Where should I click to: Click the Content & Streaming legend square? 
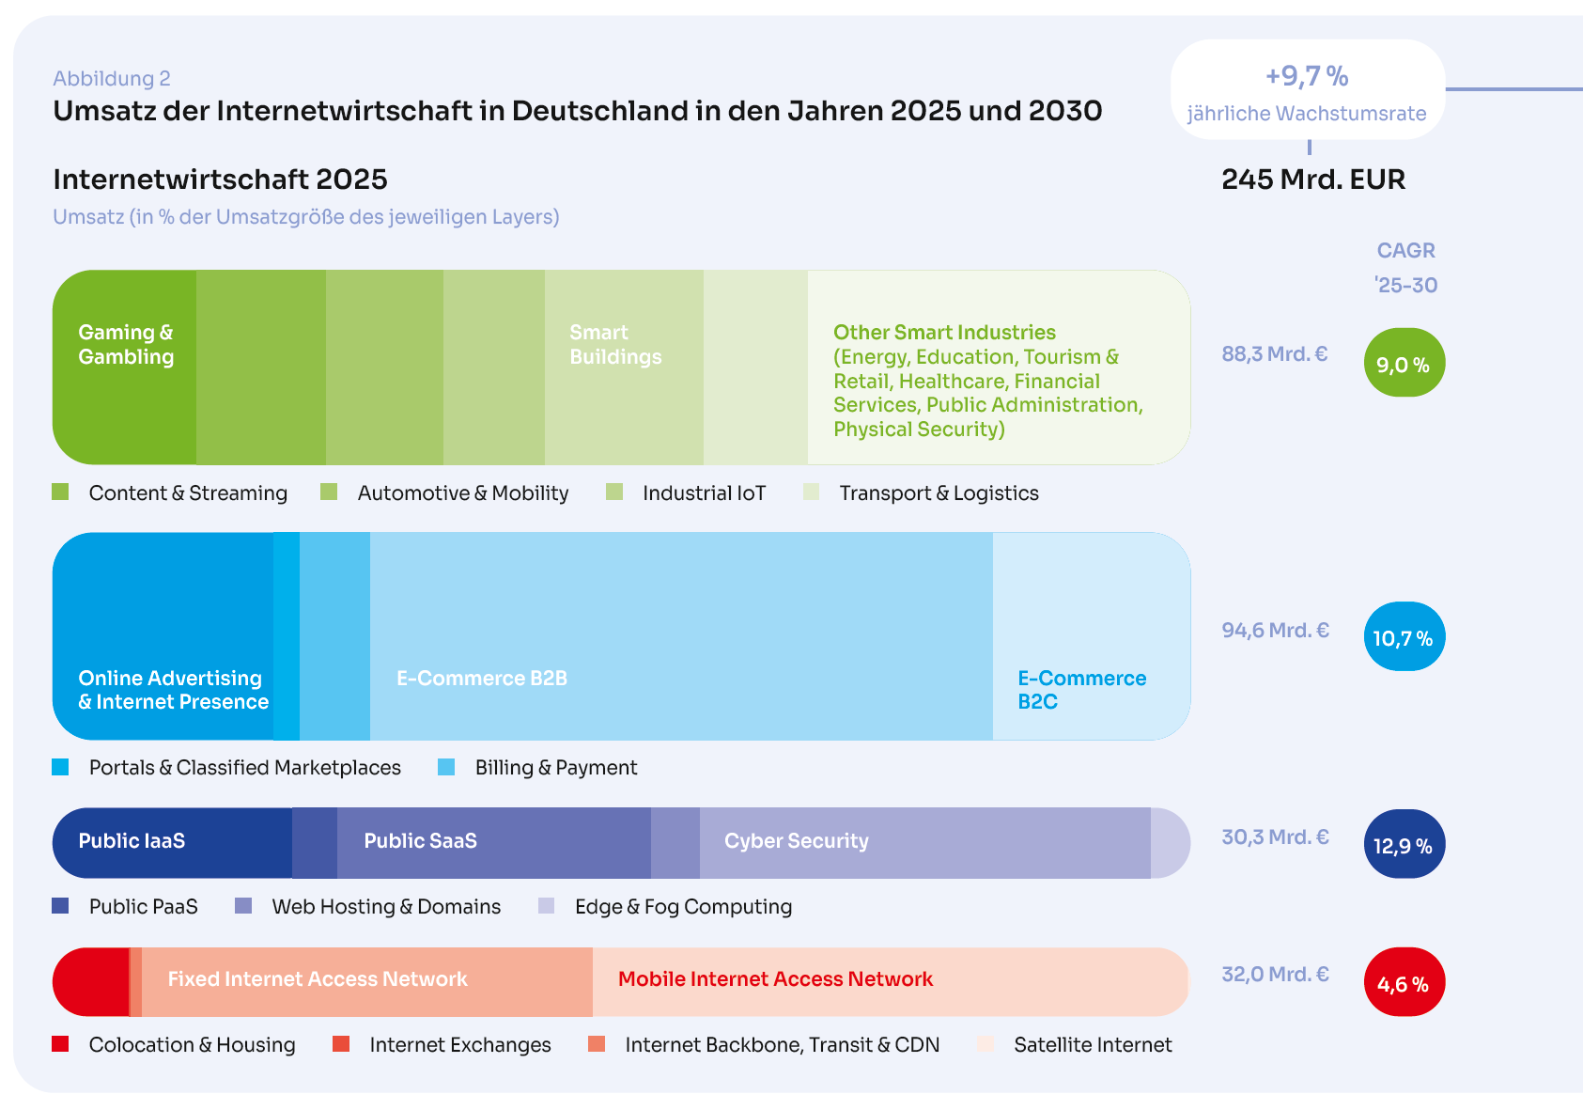61,492
